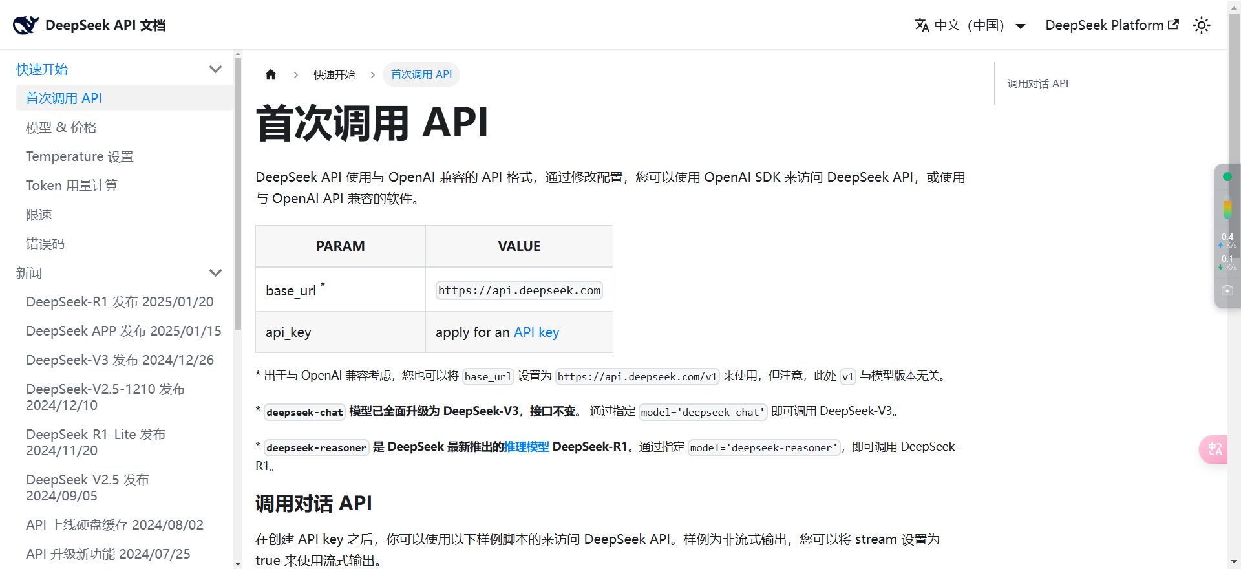Click the DeepSeek whale logo
This screenshot has width=1241, height=569.
[26, 25]
